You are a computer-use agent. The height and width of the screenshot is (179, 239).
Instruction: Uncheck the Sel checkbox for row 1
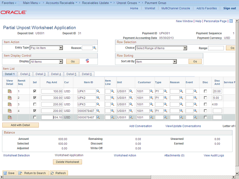tap(35, 91)
